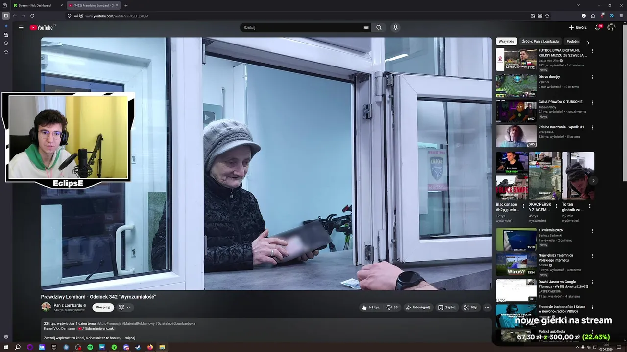Open video options for Dawid Jasper vs Google Tłumacz
Image resolution: width=627 pixels, height=352 pixels.
pyautogui.click(x=592, y=282)
